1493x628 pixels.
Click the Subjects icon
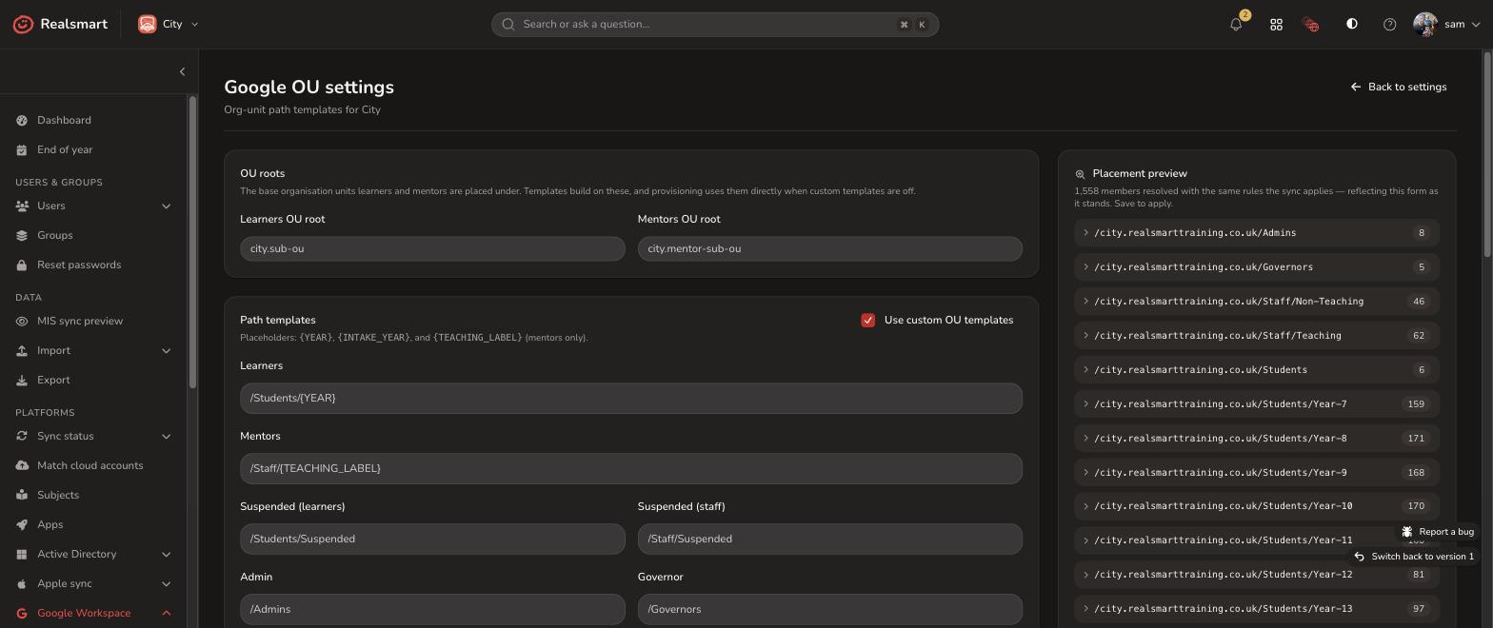22,495
